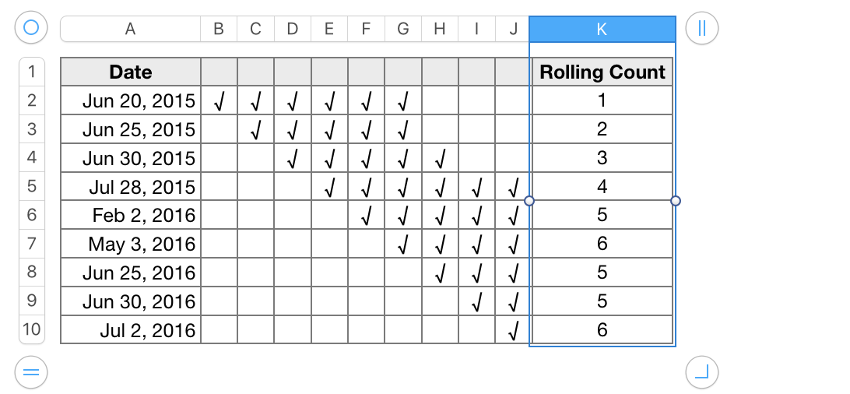The image size is (850, 394).
Task: Click the table select circle handle
Action: [31, 27]
